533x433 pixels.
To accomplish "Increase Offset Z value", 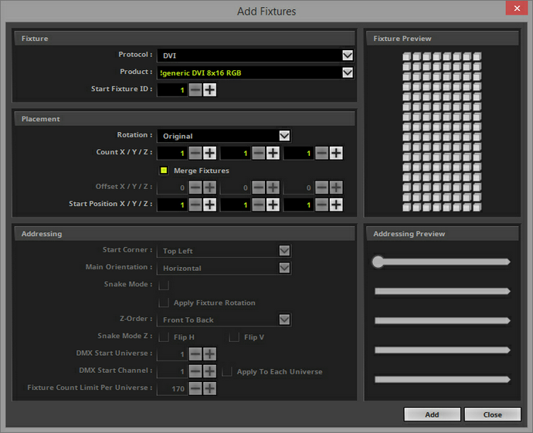I will click(x=336, y=188).
